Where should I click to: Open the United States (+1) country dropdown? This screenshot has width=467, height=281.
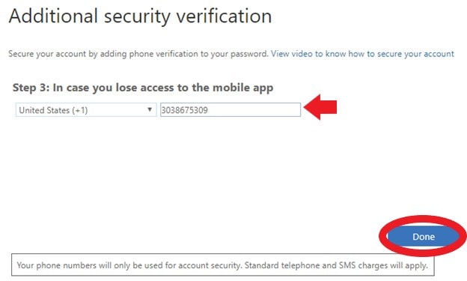pyautogui.click(x=86, y=109)
